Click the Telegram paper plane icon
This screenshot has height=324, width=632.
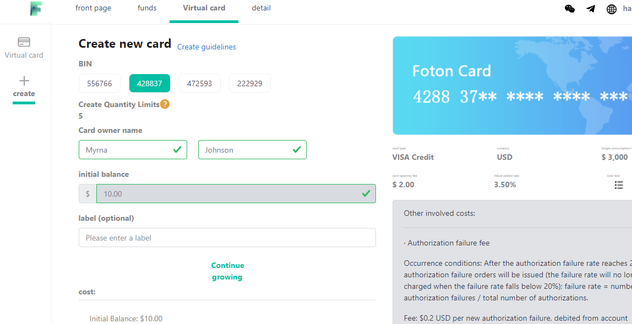tap(591, 9)
